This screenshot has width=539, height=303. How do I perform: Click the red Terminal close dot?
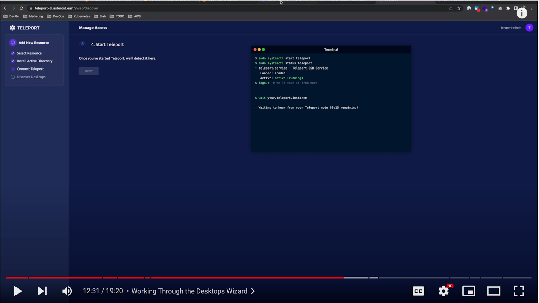click(255, 50)
